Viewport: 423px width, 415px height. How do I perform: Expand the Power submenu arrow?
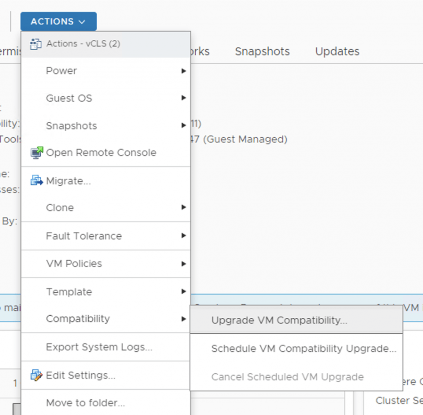click(183, 71)
